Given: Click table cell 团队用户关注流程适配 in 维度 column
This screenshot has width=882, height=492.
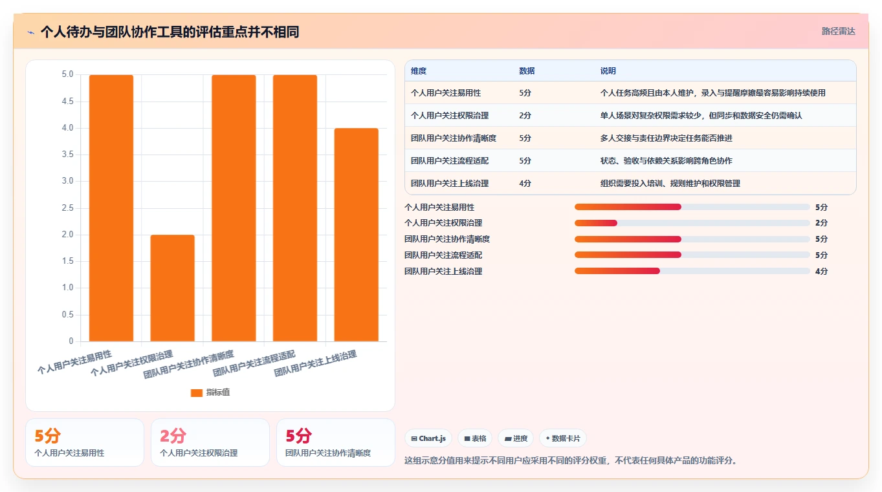Looking at the screenshot, I should pos(450,161).
